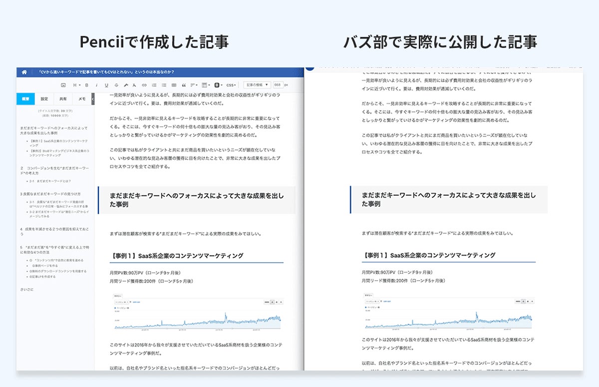Viewport: 599px width, 387px height.
Task: Switch to the 共有 tab
Action: (63, 99)
